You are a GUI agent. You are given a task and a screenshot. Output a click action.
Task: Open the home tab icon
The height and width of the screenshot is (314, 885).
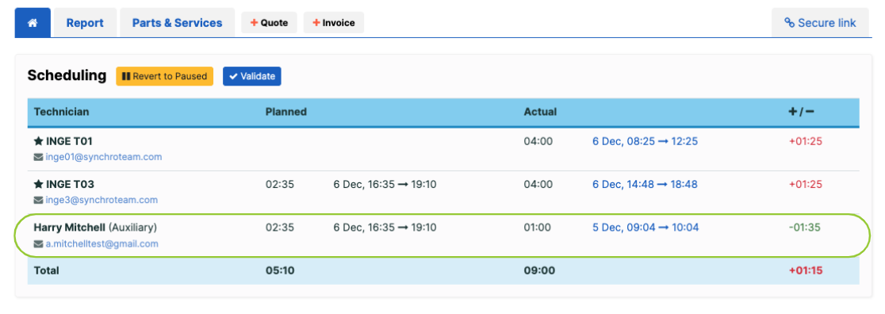[33, 22]
